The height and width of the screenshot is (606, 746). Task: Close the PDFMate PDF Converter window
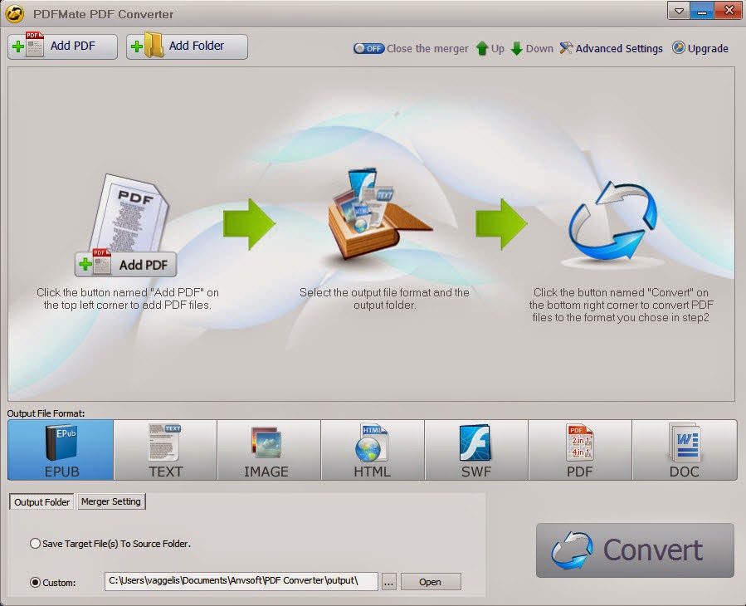(729, 11)
